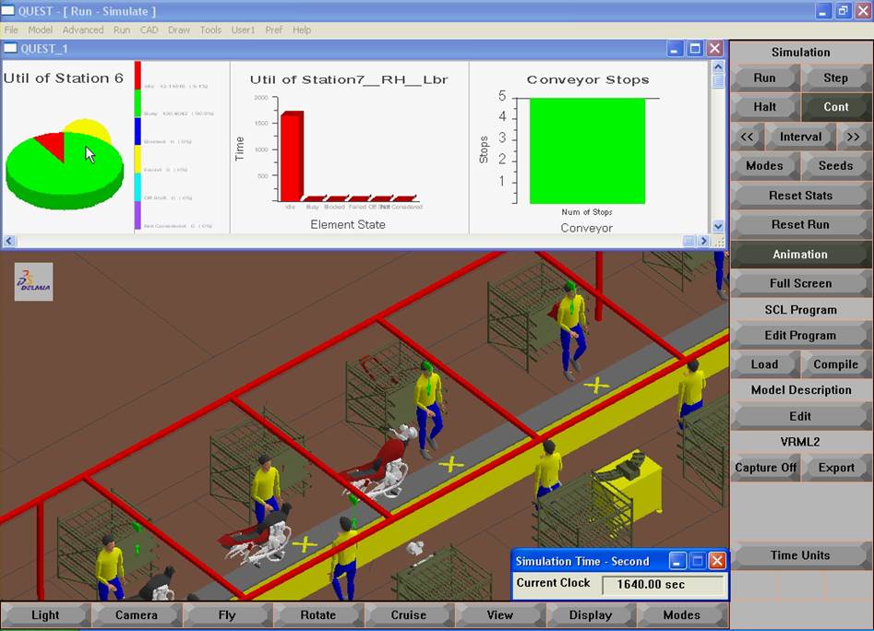Open the File menu

click(11, 30)
